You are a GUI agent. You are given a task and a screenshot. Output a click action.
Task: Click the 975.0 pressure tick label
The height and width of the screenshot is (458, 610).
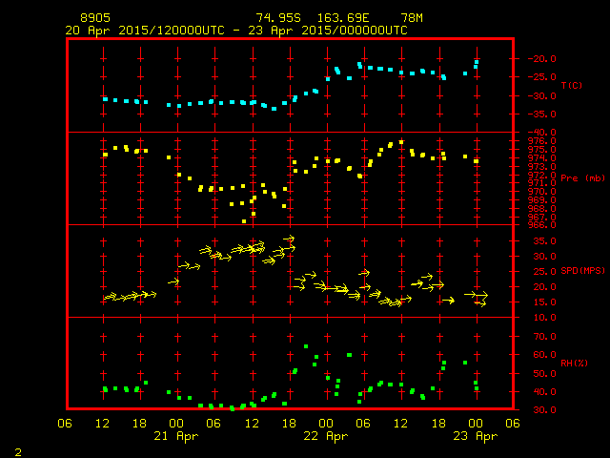pyautogui.click(x=541, y=150)
